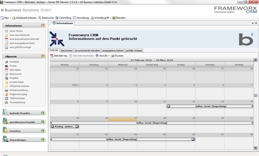Launch Dateisuche magnifier tool

click(46, 18)
